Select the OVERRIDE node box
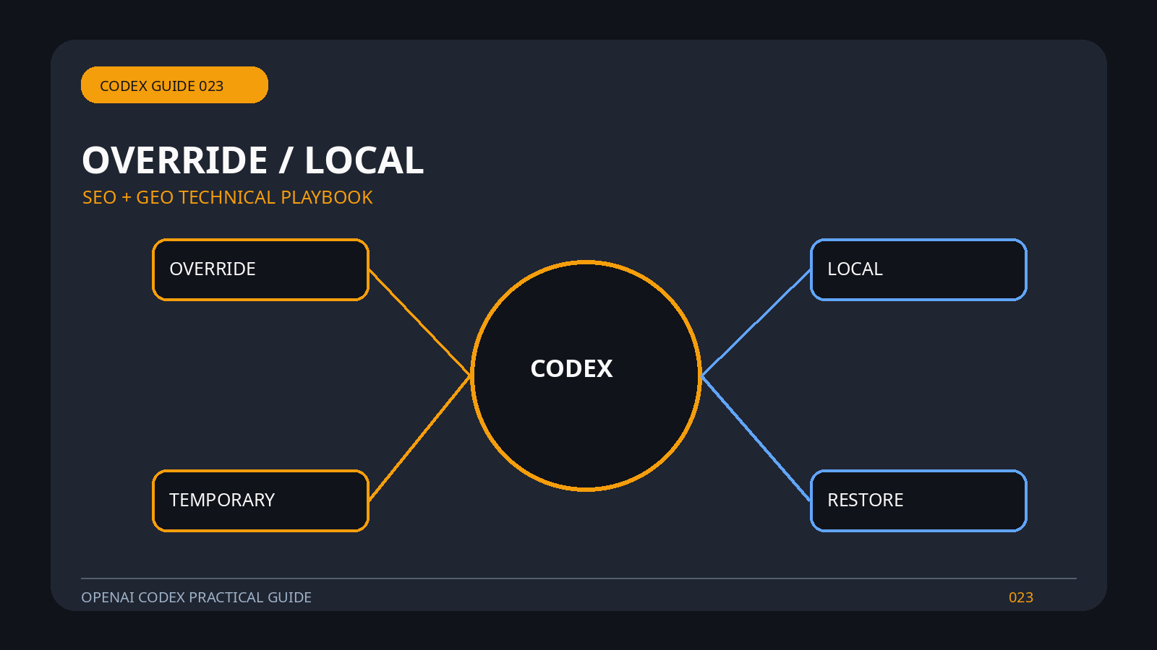1157x650 pixels. point(260,269)
